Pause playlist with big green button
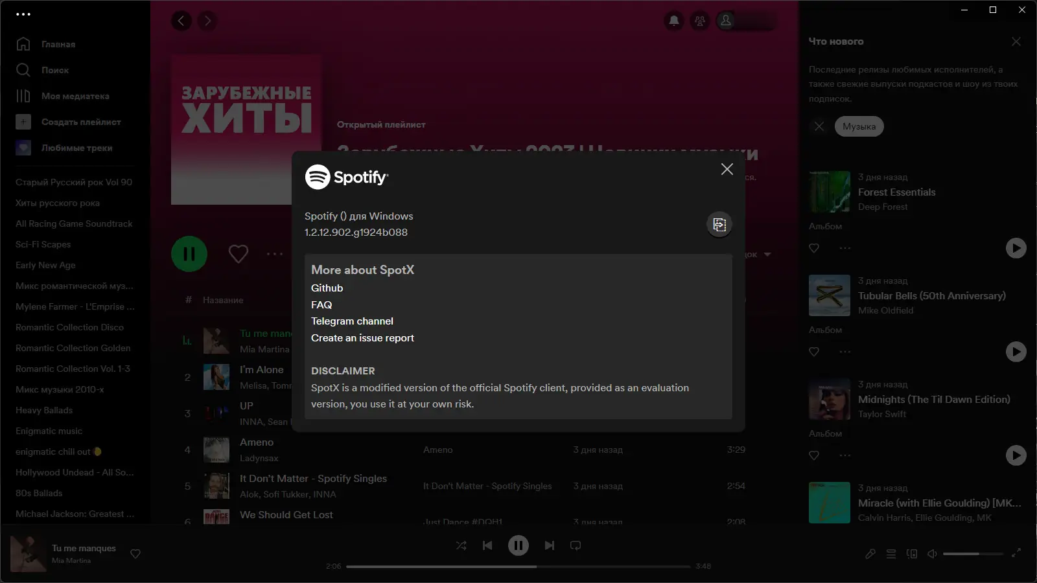Image resolution: width=1037 pixels, height=583 pixels. 189,254
